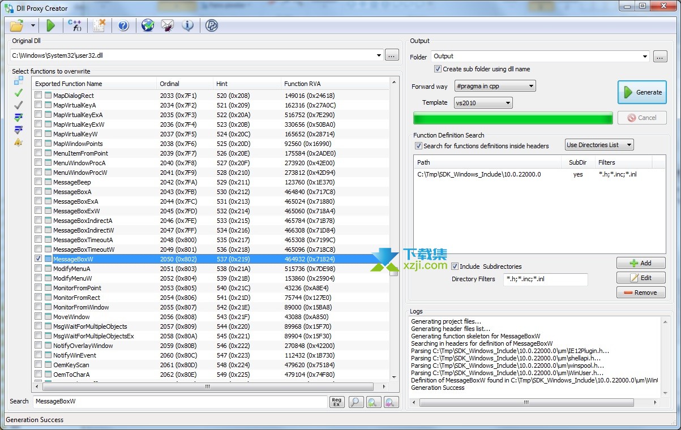Screen dimensions: 681x430
Task: Click the window icon beside MonitorFromPoint
Action: point(48,288)
